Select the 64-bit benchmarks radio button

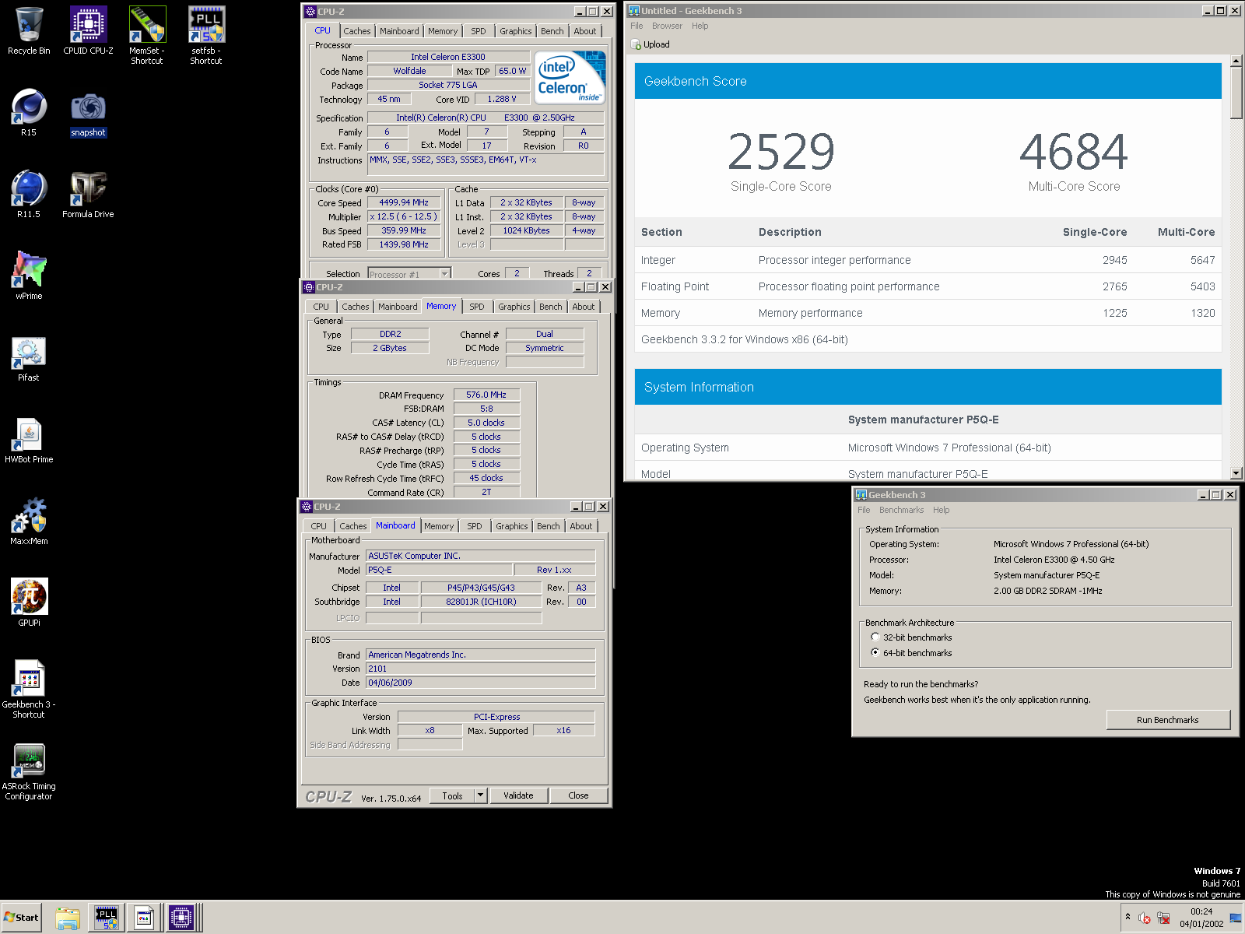click(875, 652)
